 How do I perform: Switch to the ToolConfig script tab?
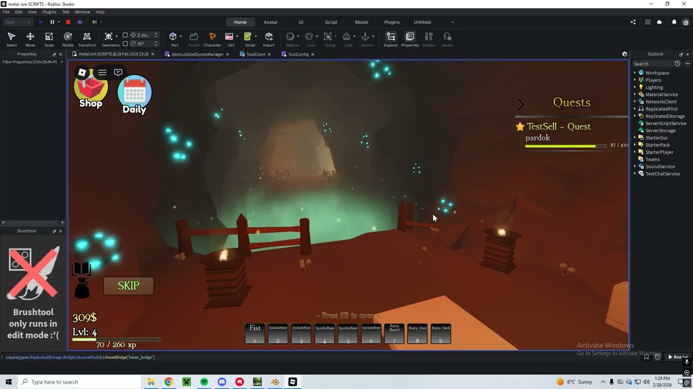tap(298, 54)
